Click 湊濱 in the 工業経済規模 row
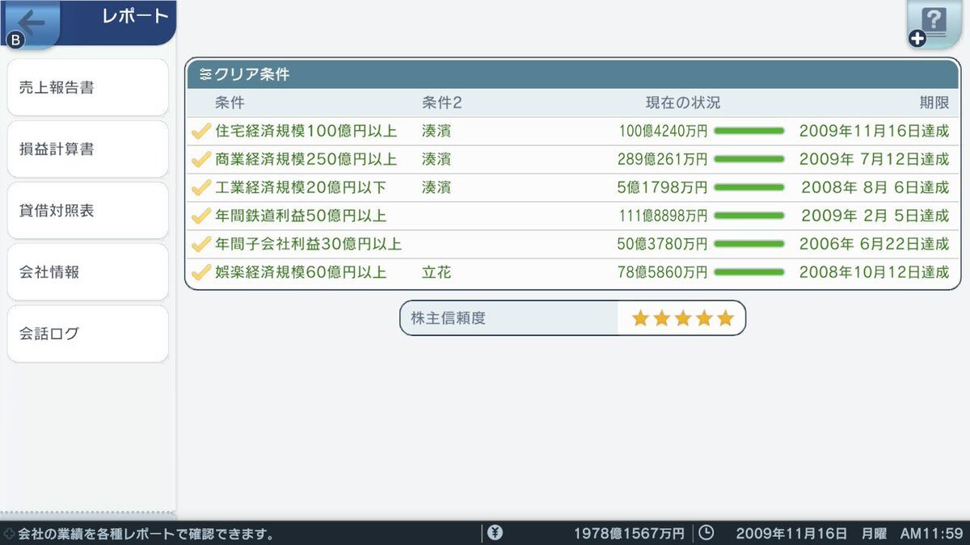This screenshot has height=545, width=970. click(x=436, y=187)
